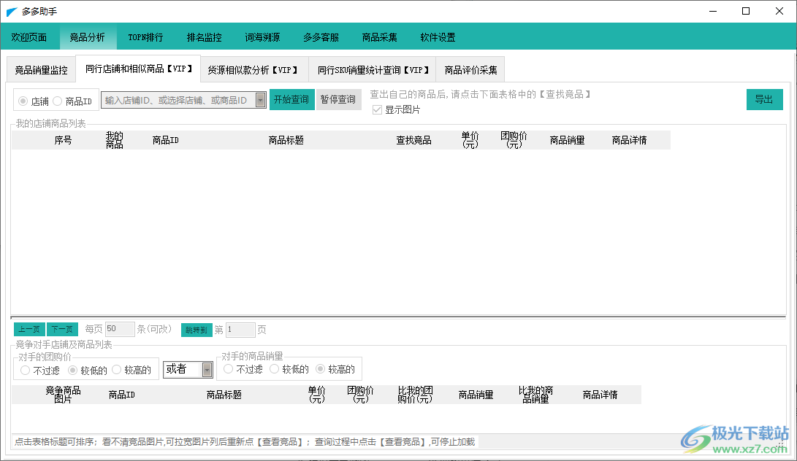
Task: Go to next page via 下一页
Action: (62, 329)
